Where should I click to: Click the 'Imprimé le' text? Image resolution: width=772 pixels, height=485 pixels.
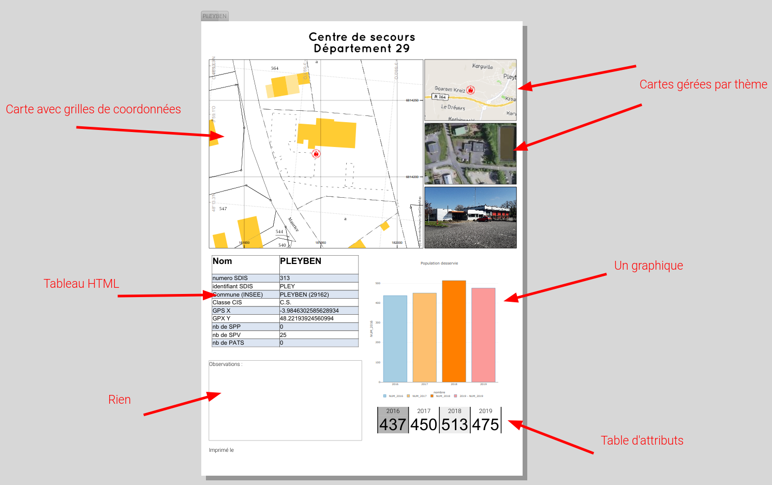pos(221,450)
